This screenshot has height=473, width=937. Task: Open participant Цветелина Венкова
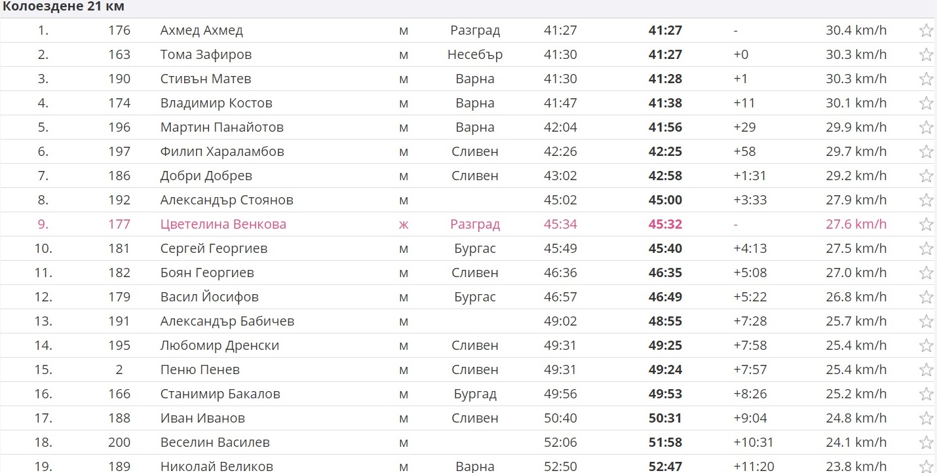click(223, 224)
